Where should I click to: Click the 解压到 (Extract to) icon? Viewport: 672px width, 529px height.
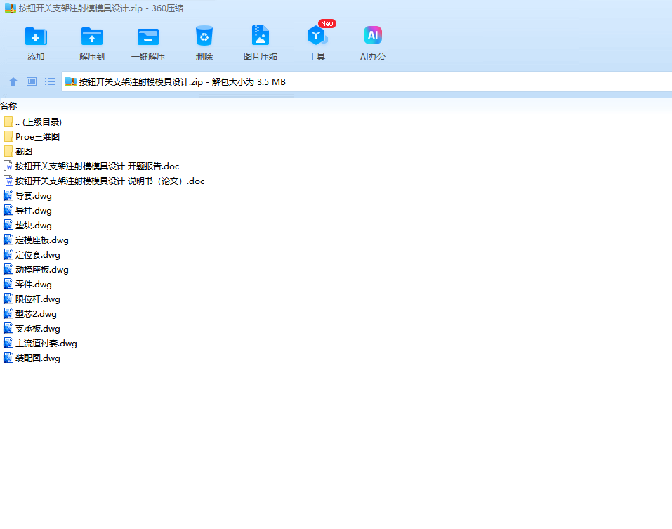tap(92, 37)
